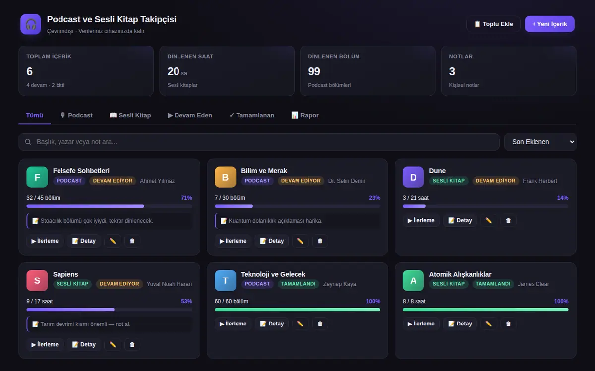Open the Sesli Kitap tab
Image resolution: width=595 pixels, height=371 pixels.
click(x=130, y=115)
